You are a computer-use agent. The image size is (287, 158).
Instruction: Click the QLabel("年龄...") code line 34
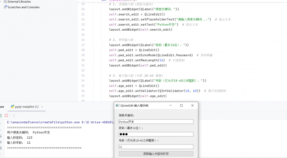[x=157, y=81]
